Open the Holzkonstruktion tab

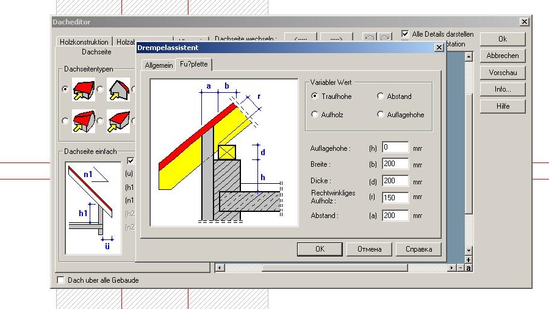pyautogui.click(x=84, y=42)
